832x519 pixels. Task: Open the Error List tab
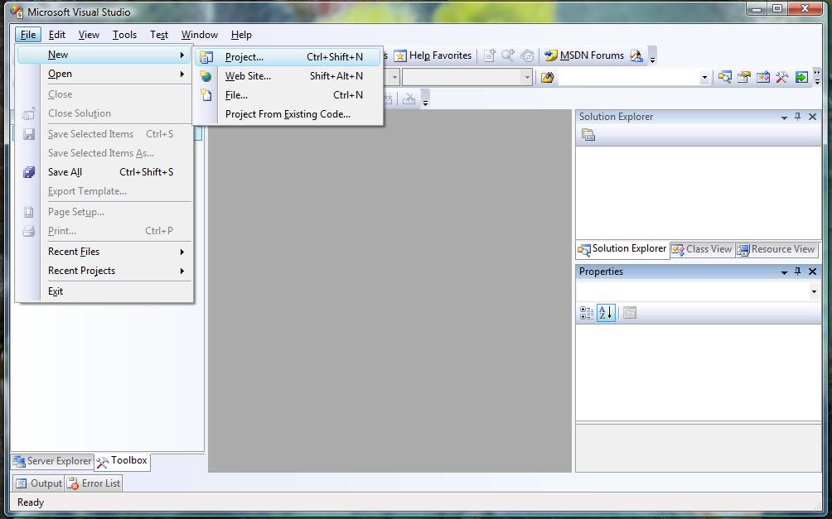(94, 483)
